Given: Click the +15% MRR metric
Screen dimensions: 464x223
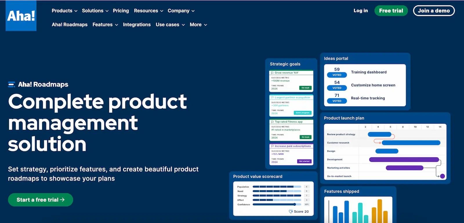Looking at the screenshot, I should point(278,154).
